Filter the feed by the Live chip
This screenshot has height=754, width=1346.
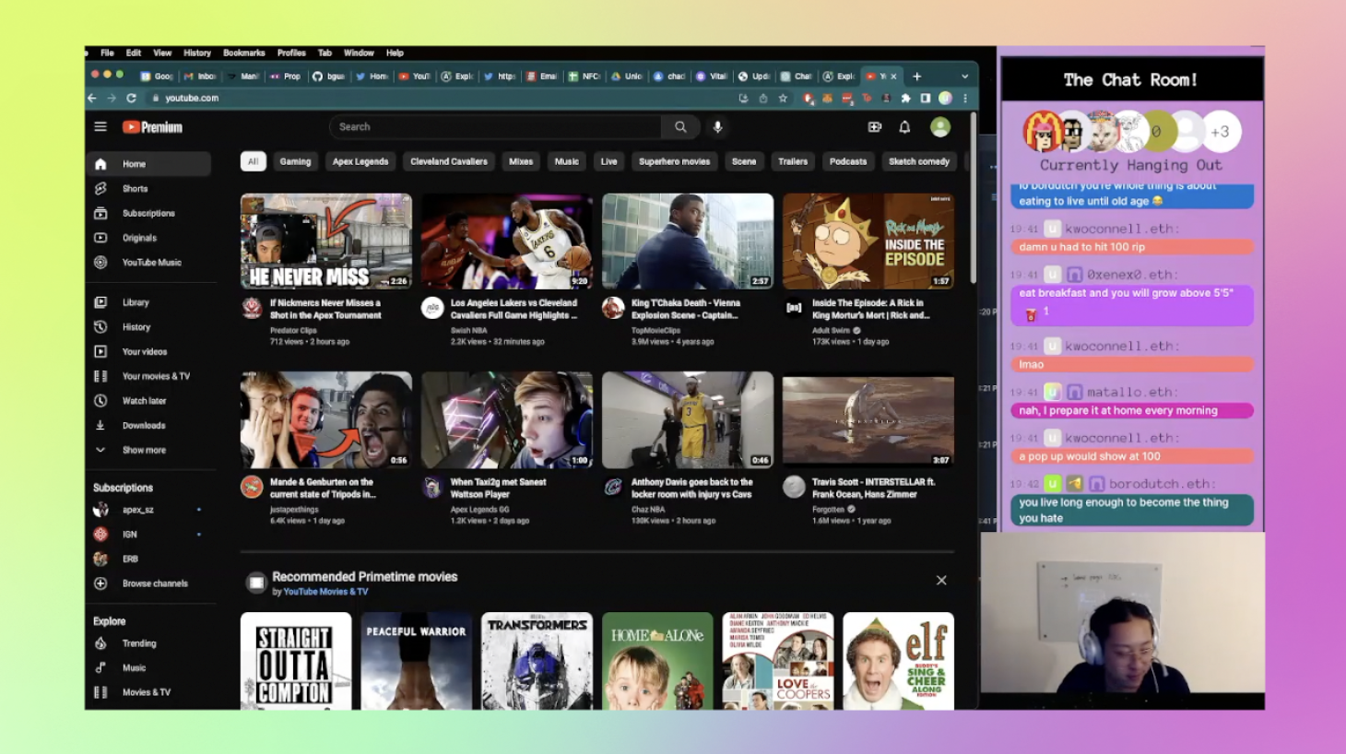point(609,161)
